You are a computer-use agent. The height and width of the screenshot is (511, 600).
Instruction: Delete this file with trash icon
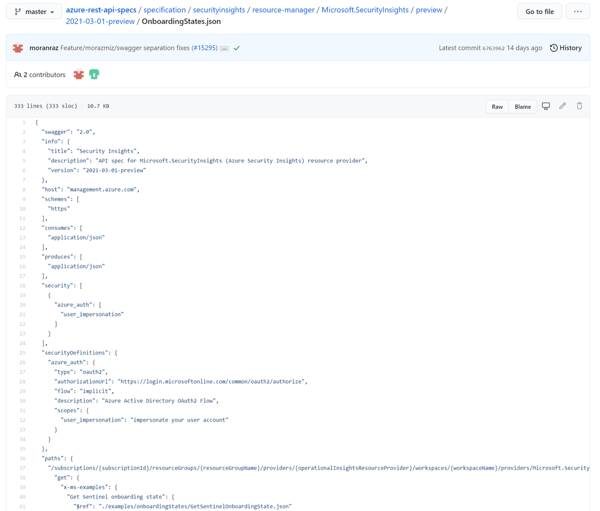click(580, 106)
